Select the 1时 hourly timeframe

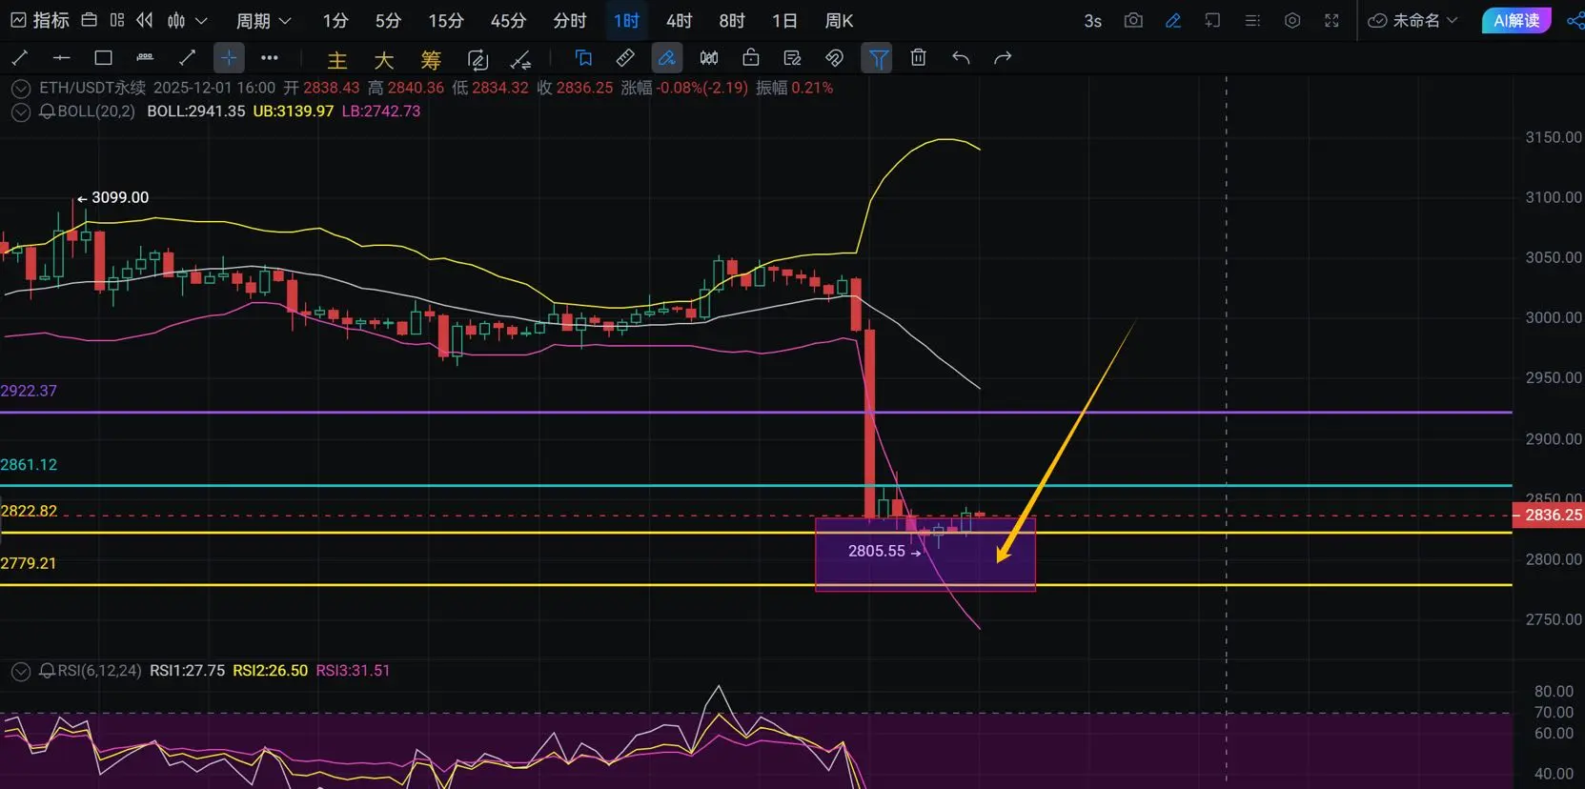[x=626, y=20]
